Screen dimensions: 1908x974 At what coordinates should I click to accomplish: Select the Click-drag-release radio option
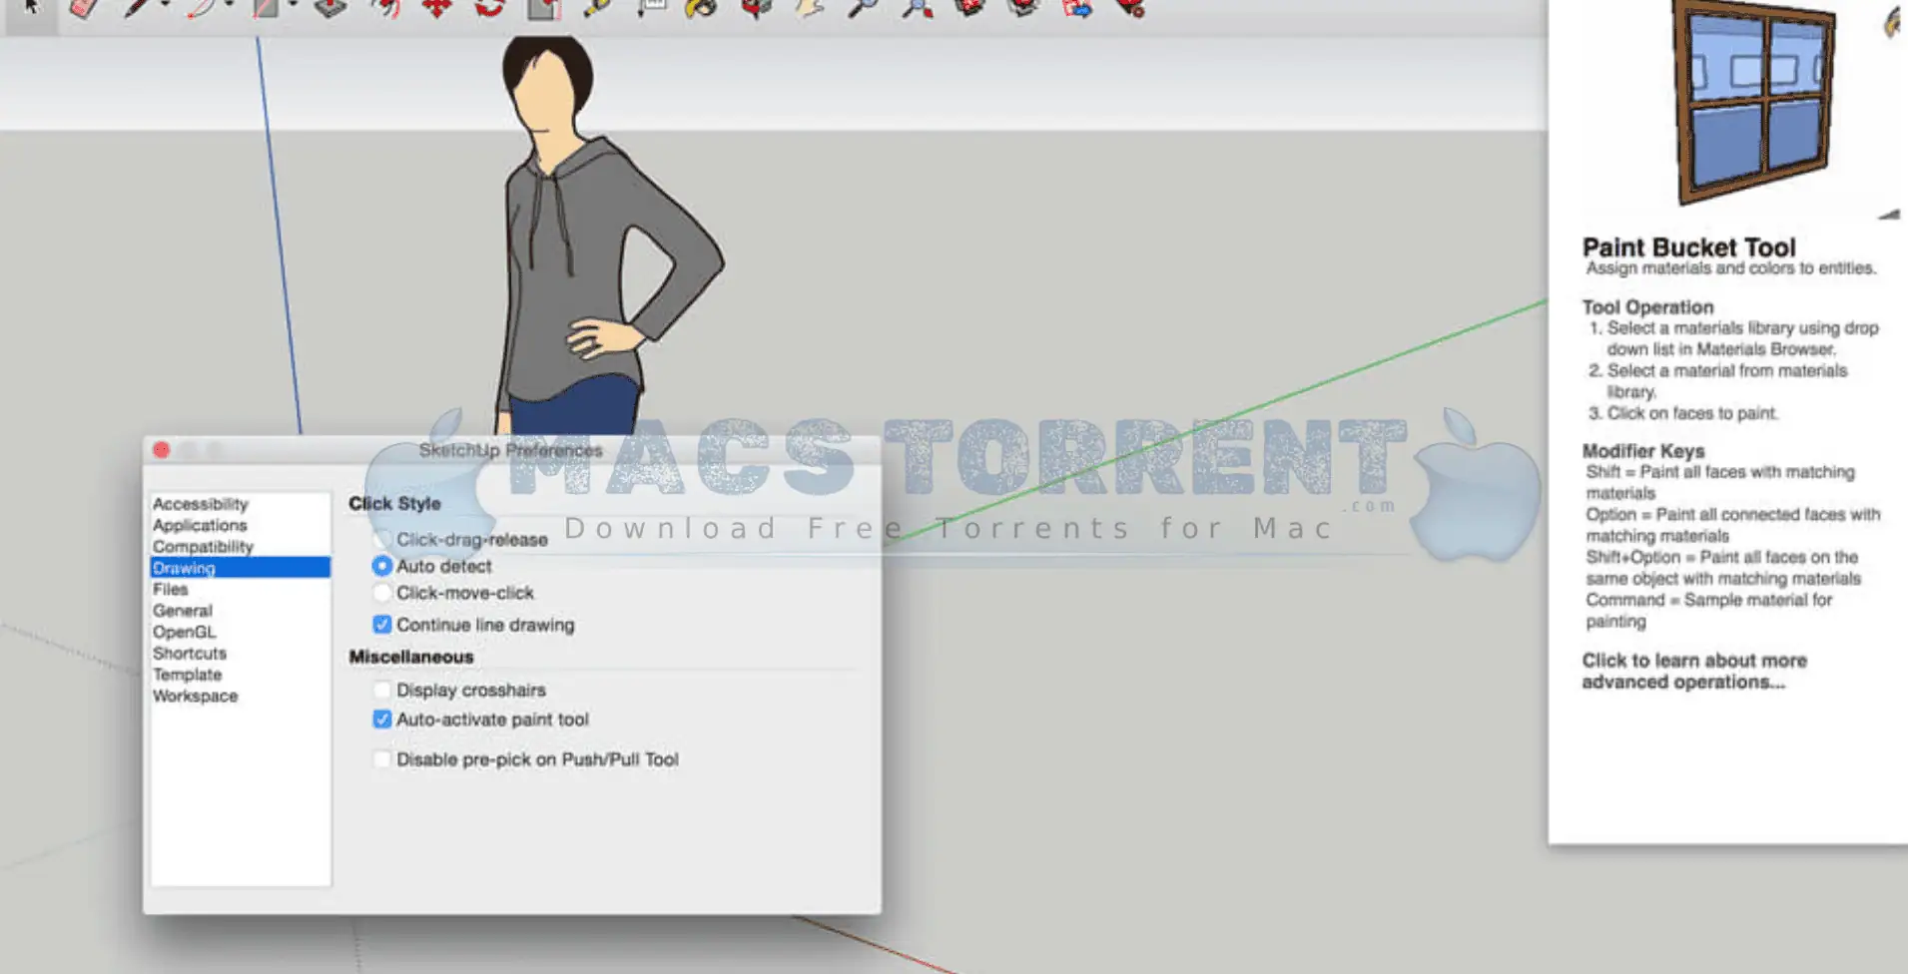point(381,539)
